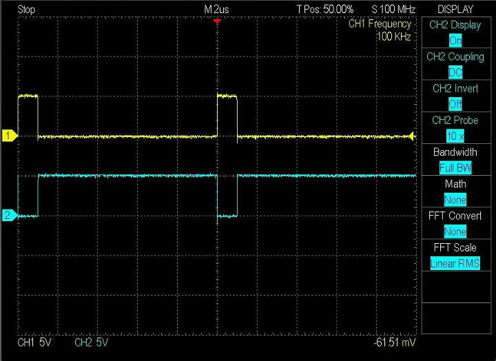
Task: Click the CH2 cyan ground level marker
Action: point(10,215)
